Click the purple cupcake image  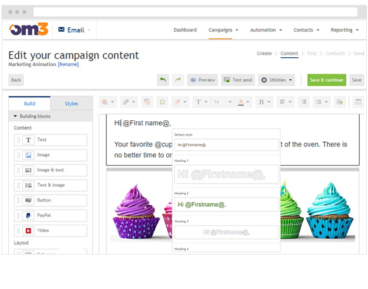click(x=135, y=212)
